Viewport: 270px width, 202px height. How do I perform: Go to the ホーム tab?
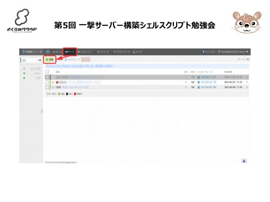pyautogui.click(x=57, y=52)
